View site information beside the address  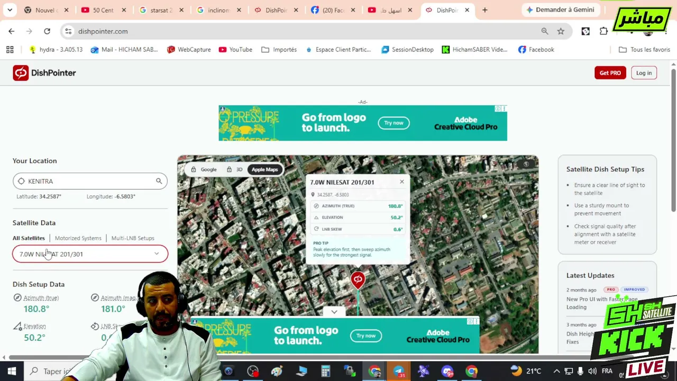[x=68, y=31]
